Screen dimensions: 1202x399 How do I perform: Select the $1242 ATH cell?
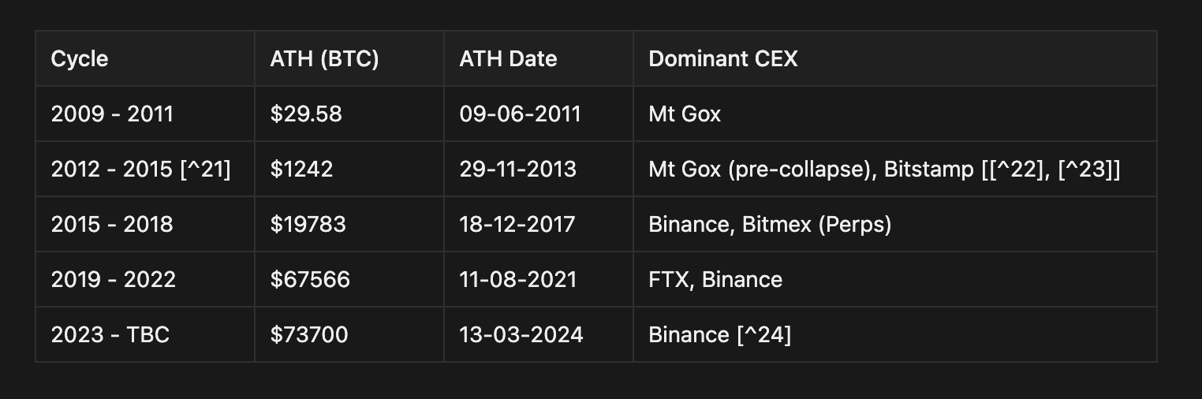point(301,170)
